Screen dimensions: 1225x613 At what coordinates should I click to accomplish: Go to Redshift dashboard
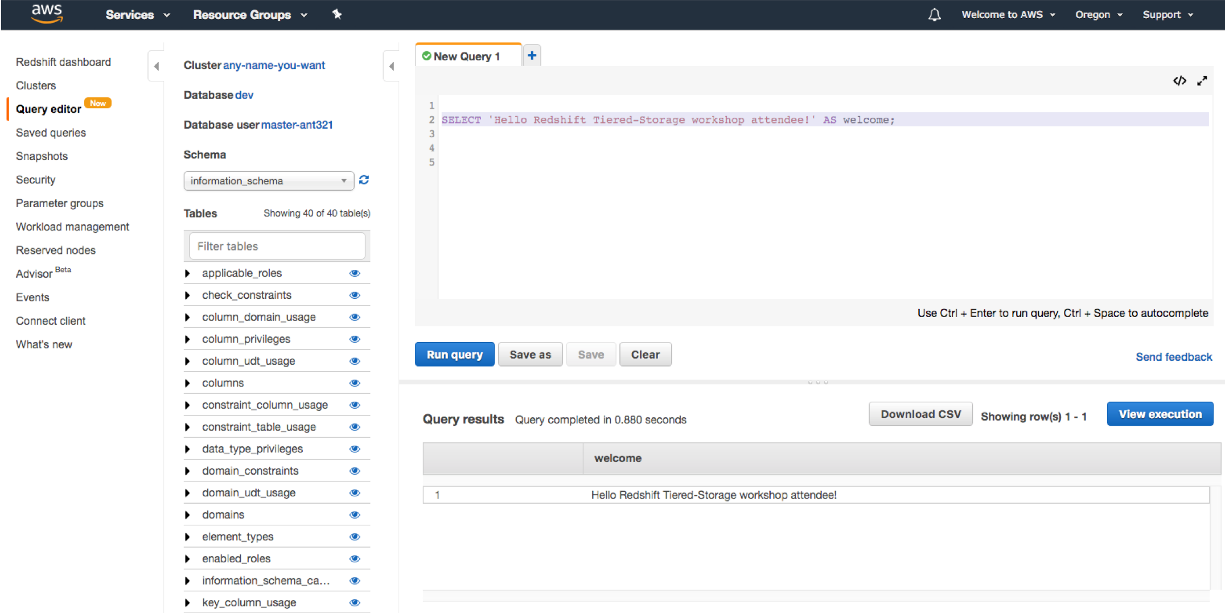(x=63, y=62)
